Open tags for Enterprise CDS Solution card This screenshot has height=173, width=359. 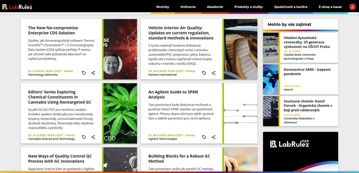(84, 73)
